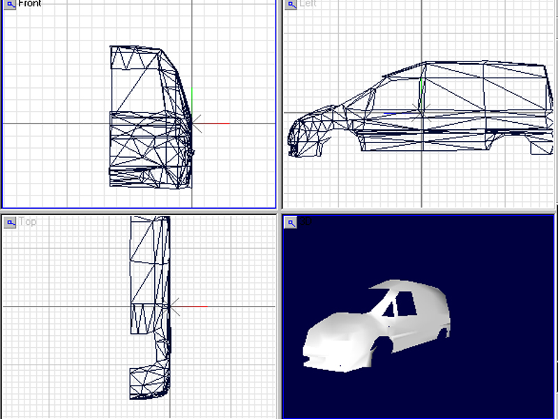Open the 3D viewport menu icon
This screenshot has height=419, width=558.
pos(291,223)
